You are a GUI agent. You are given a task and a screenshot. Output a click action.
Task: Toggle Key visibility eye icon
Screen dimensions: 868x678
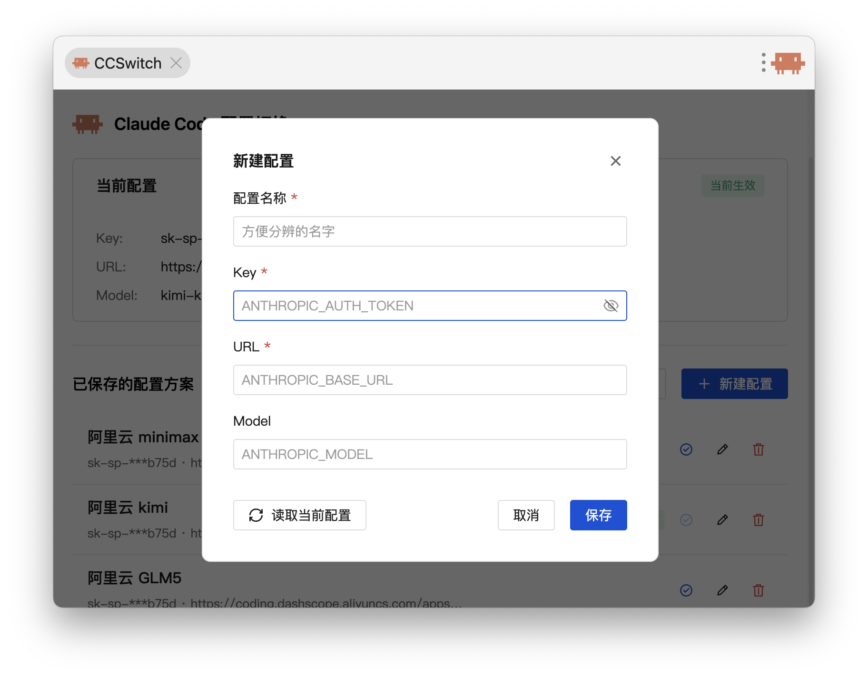click(611, 306)
